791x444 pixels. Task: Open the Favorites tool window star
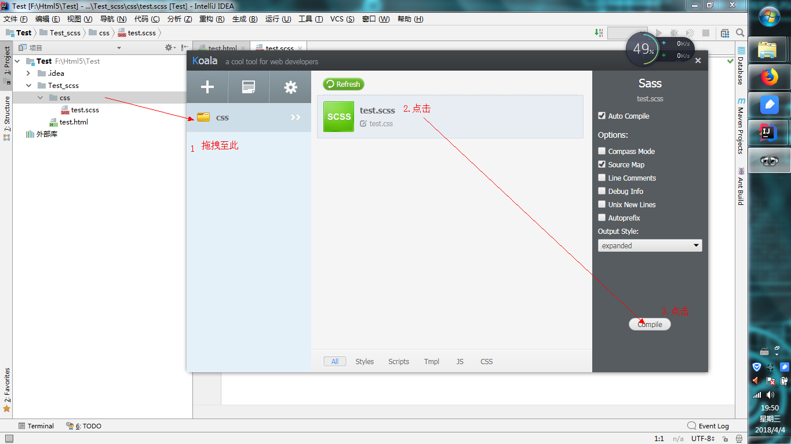[x=7, y=408]
